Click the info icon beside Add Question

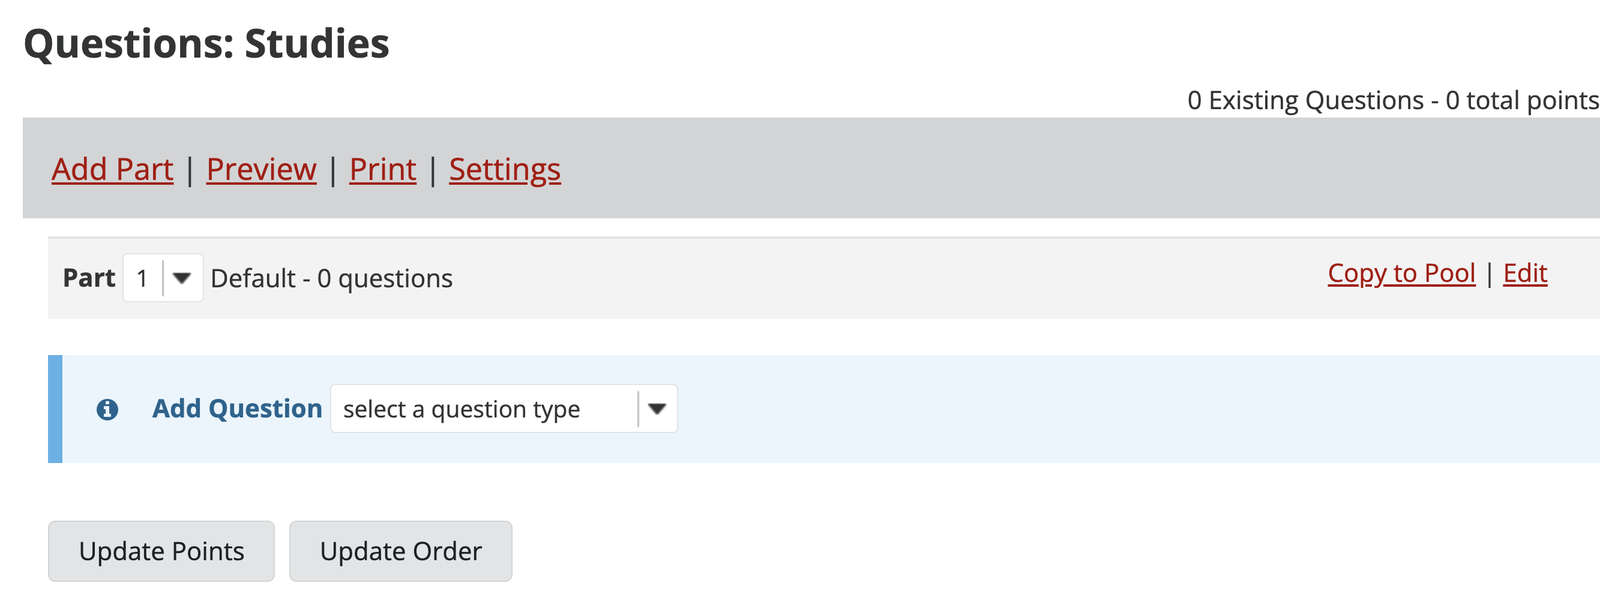pyautogui.click(x=107, y=410)
